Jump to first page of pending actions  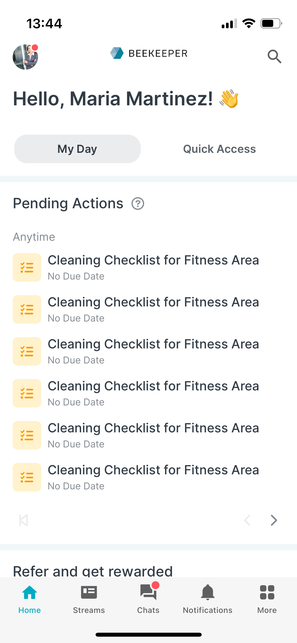23,520
